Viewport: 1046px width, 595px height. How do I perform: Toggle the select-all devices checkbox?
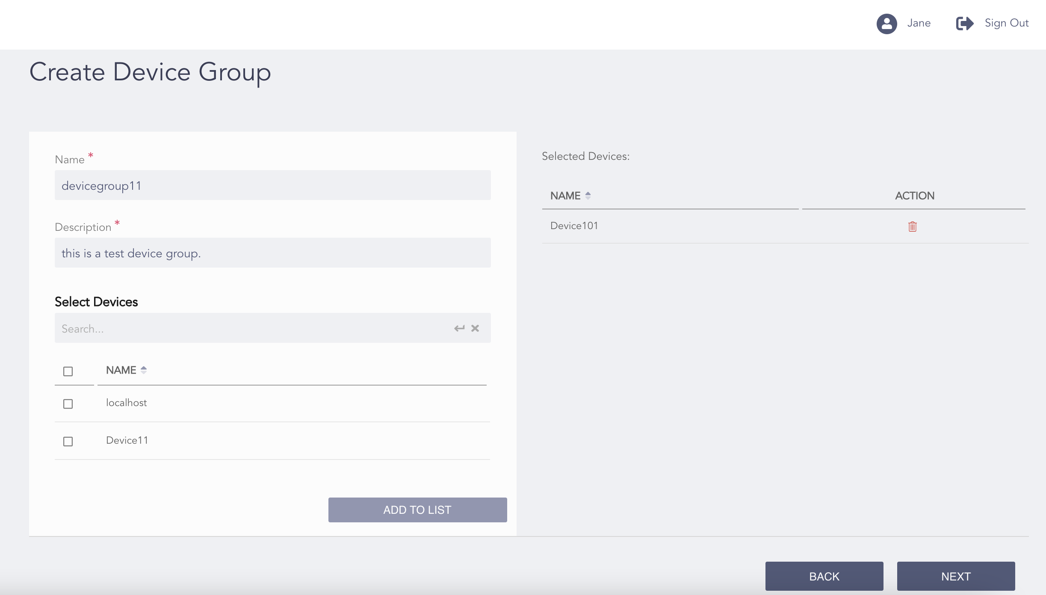(68, 371)
